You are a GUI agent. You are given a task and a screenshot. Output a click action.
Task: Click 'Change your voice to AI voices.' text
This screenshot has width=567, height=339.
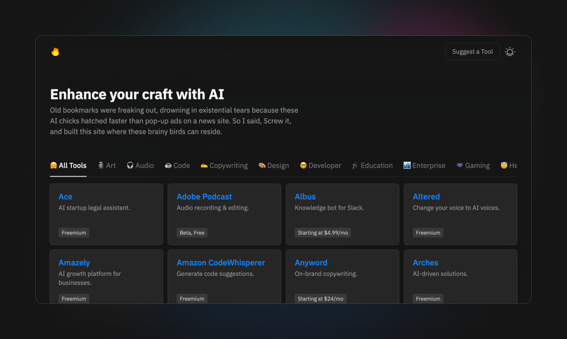click(456, 208)
